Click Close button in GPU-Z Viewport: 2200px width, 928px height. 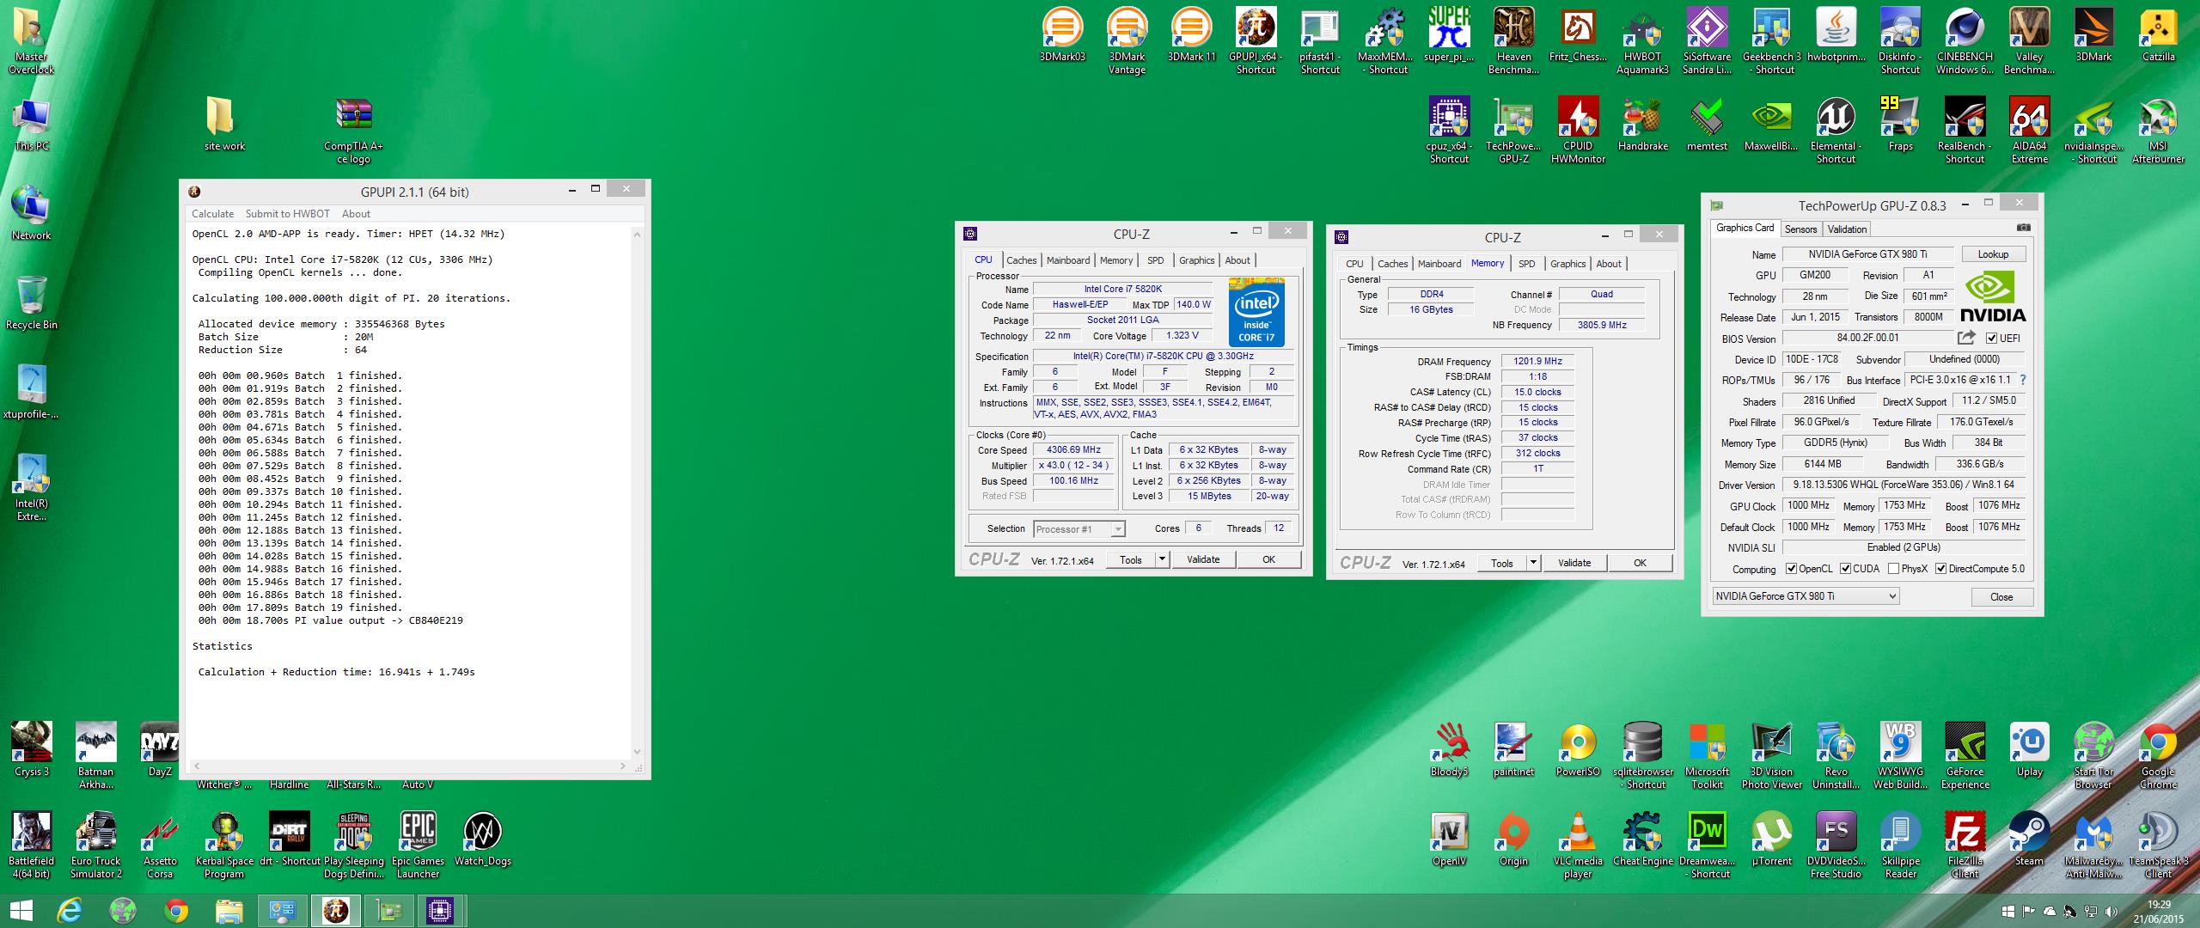[x=2001, y=597]
